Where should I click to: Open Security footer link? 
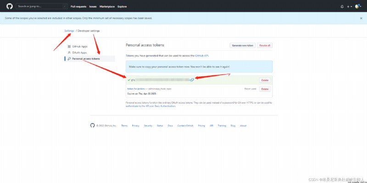[148, 125]
